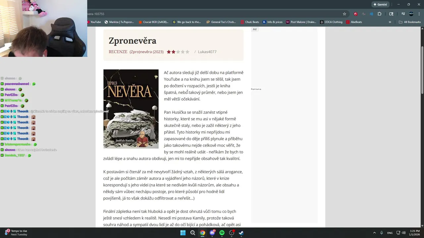Screen dimensions: 424x238
Task: Open the Post Malone Drake bookmark
Action: click(x=301, y=22)
